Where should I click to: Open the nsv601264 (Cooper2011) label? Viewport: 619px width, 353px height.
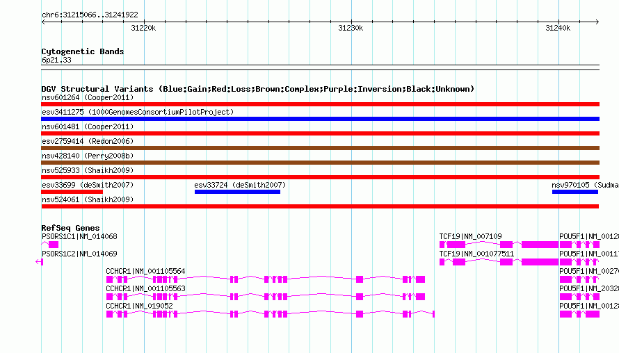pos(88,97)
